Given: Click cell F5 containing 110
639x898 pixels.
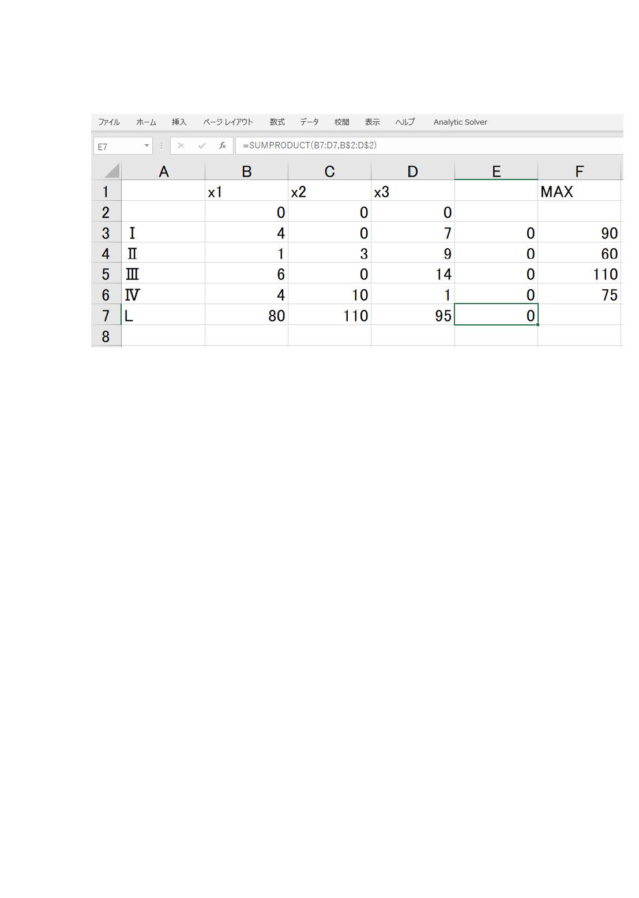Looking at the screenshot, I should [579, 274].
